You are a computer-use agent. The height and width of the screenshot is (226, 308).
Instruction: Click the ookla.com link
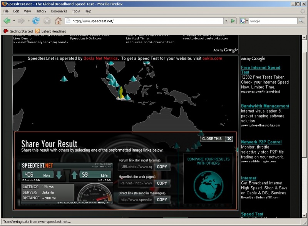213,59
